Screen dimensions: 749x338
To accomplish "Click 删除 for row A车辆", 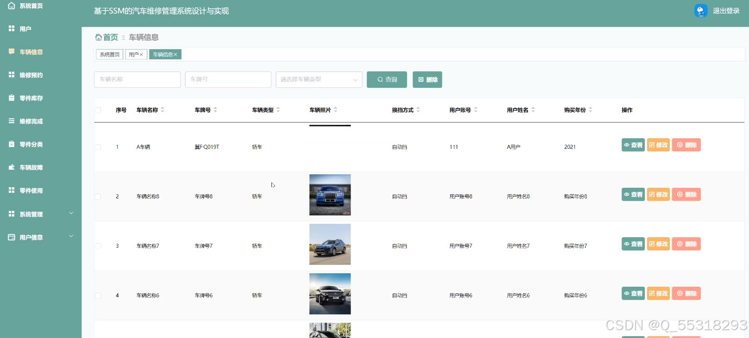I will click(686, 145).
